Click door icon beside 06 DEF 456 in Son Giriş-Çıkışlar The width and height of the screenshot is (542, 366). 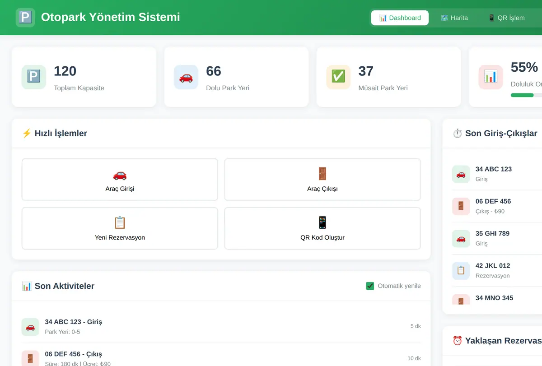pos(461,206)
